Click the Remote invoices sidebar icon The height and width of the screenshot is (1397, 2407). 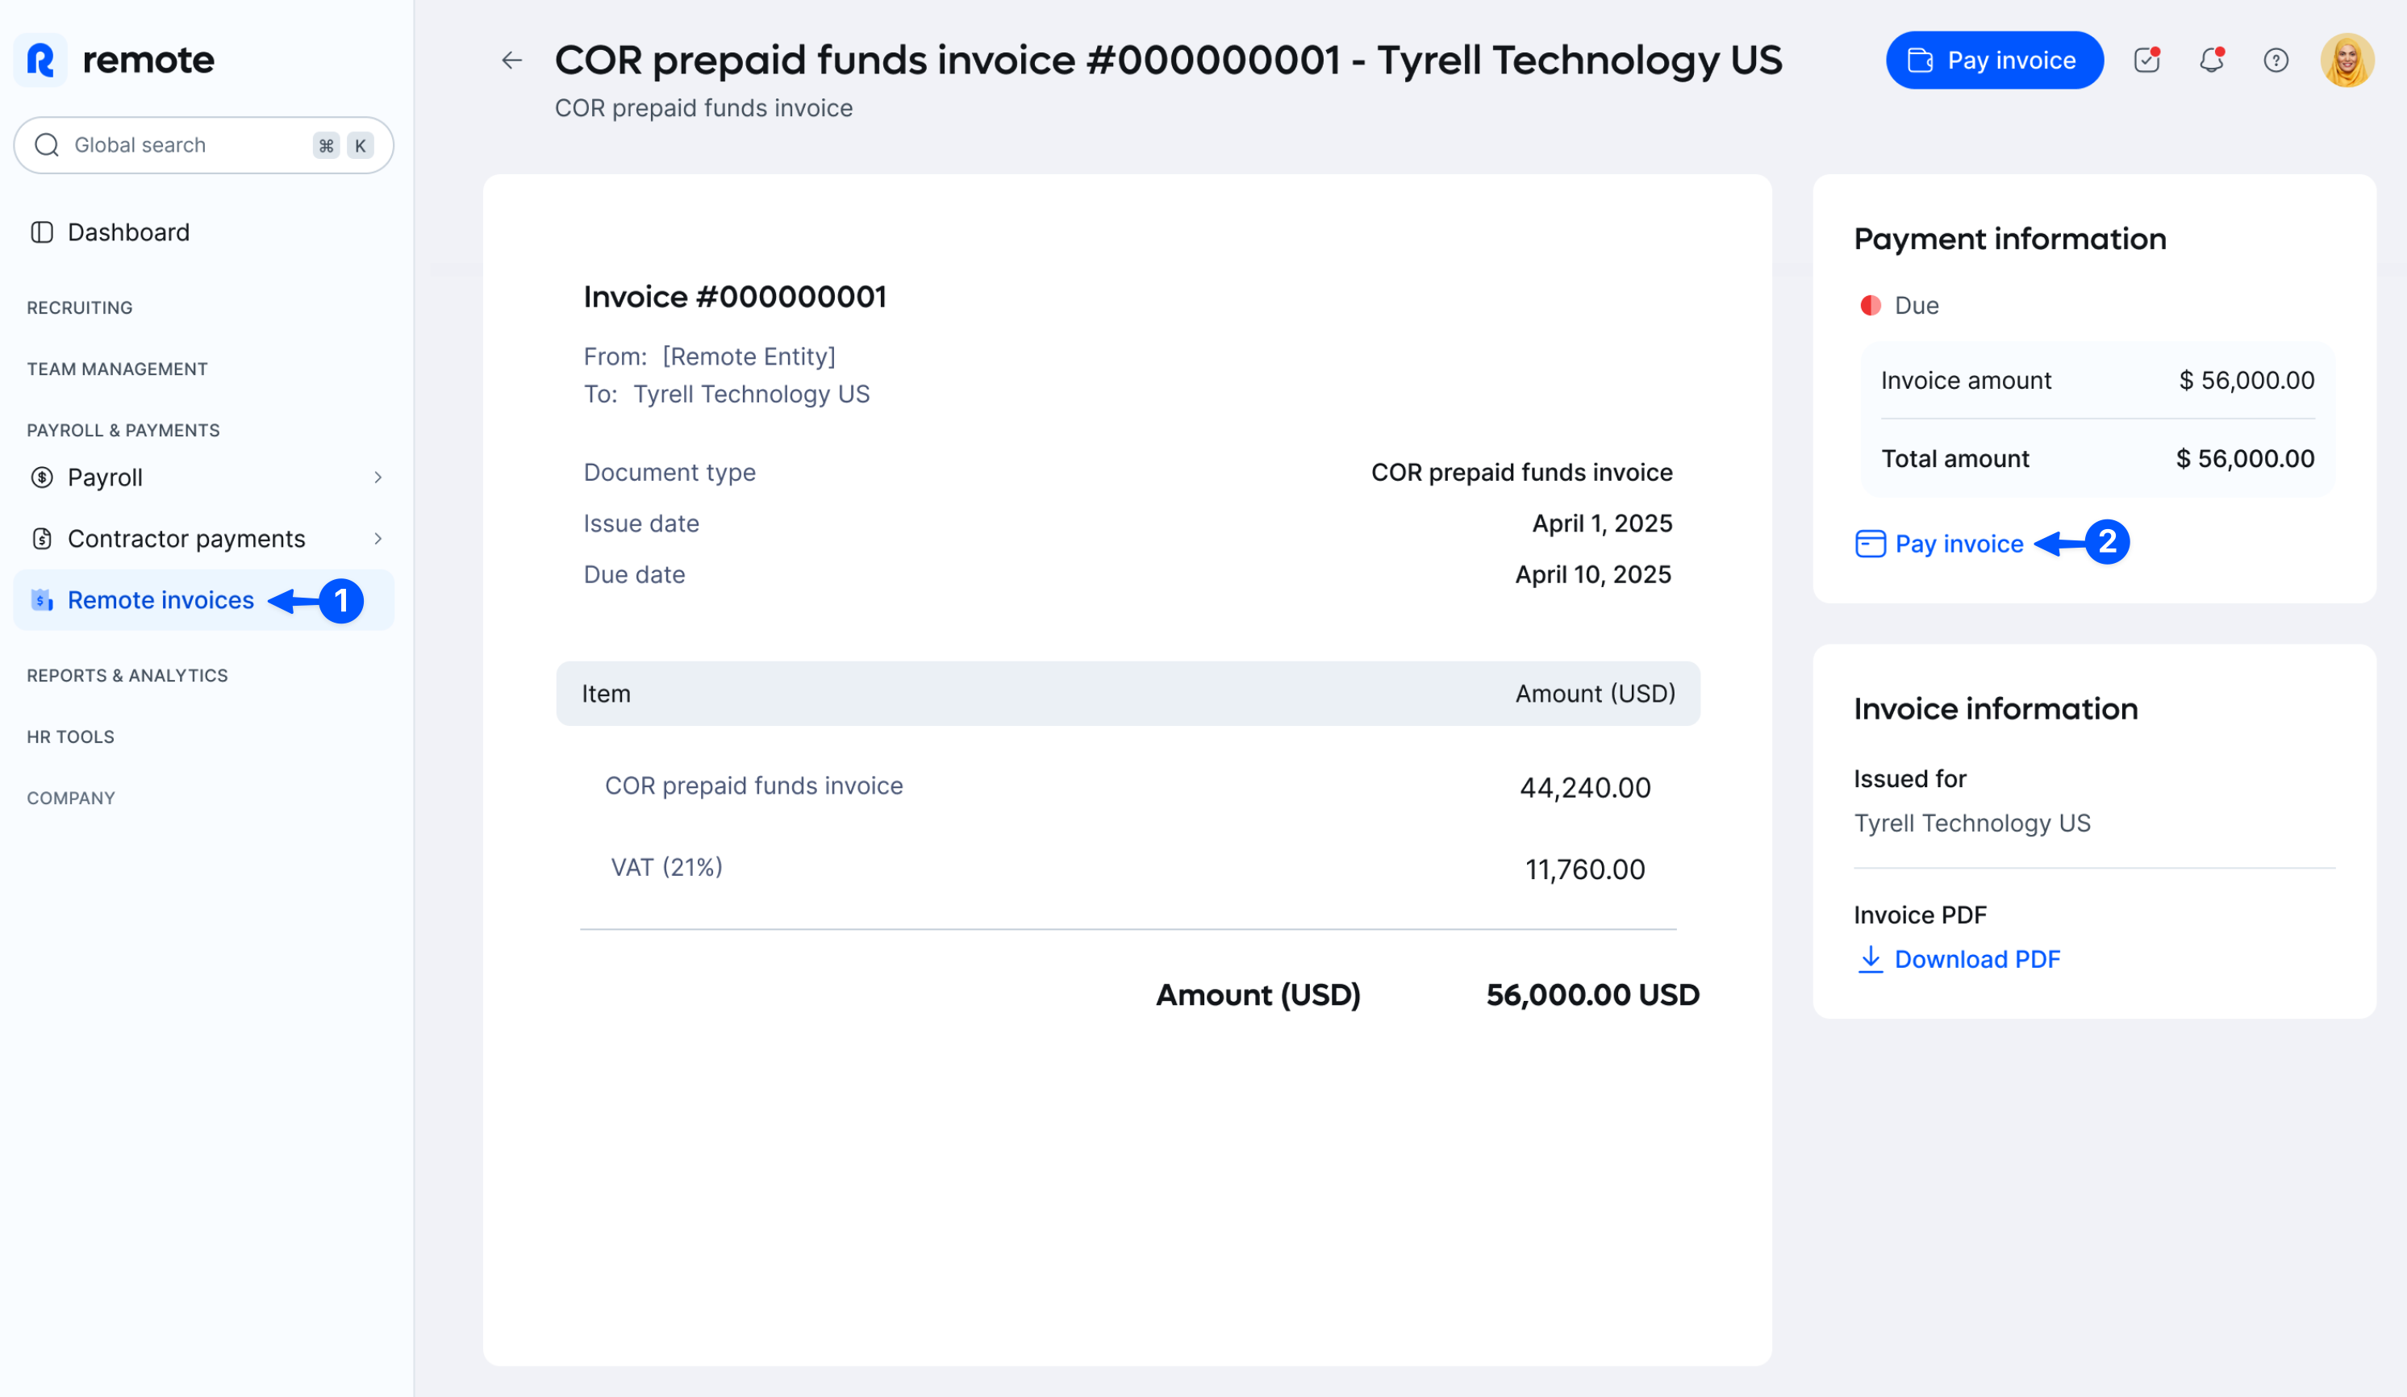pyautogui.click(x=42, y=599)
